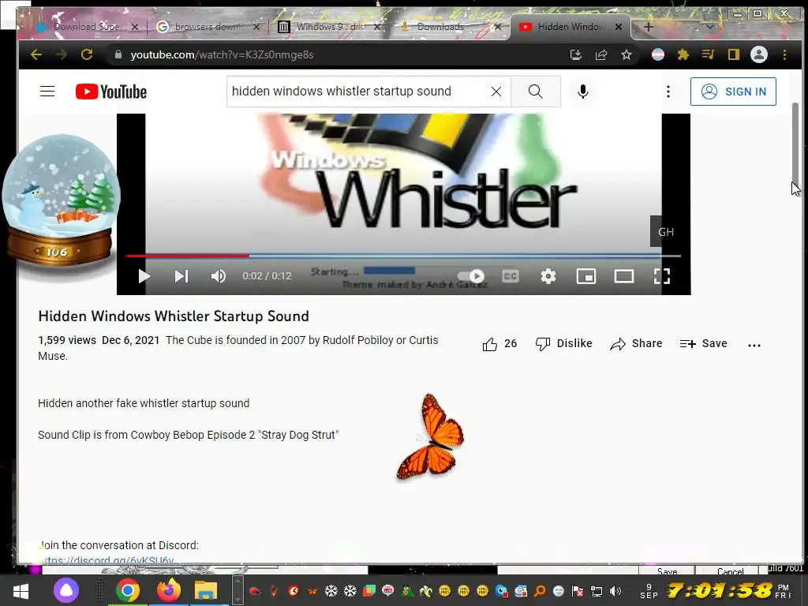Click the striped round extension icon
Screen dimensions: 808x606
(x=658, y=54)
